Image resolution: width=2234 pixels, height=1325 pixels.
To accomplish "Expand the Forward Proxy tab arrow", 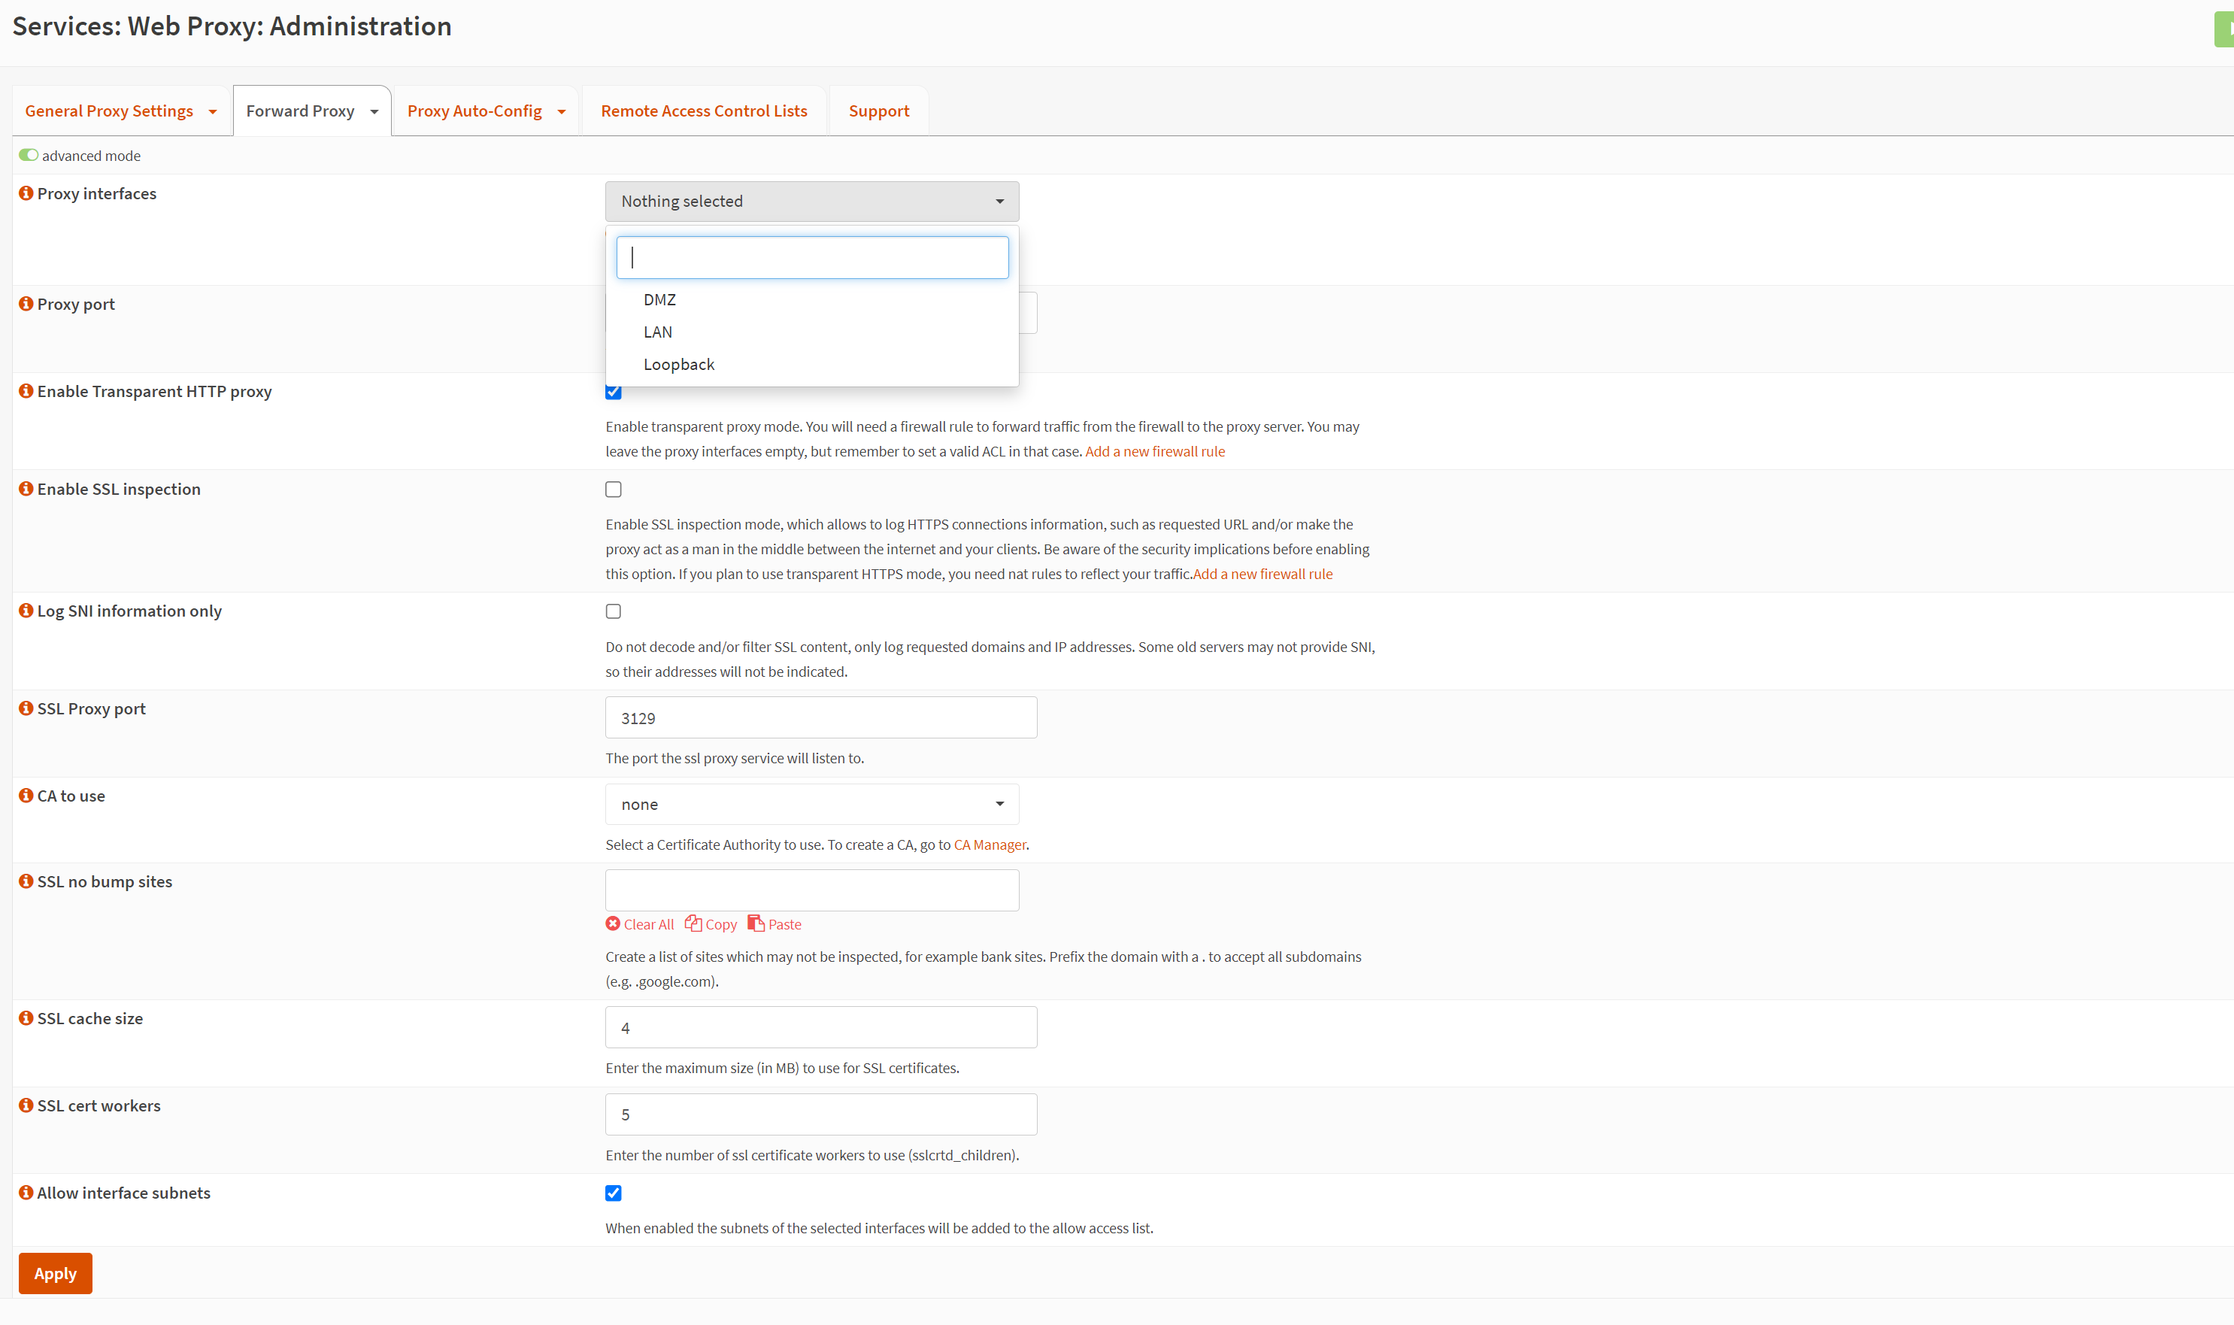I will [x=374, y=111].
